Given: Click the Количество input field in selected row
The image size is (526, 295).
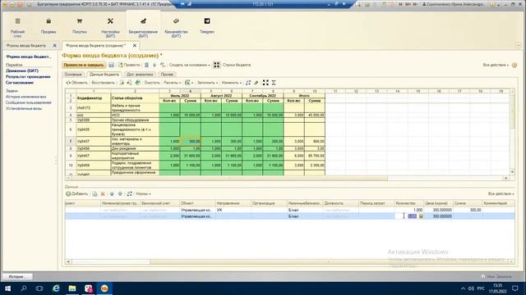Looking at the screenshot, I should (x=406, y=216).
